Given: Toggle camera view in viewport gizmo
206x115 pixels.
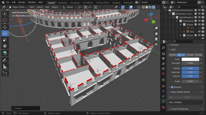Looking at the screenshot, I should click(156, 39).
